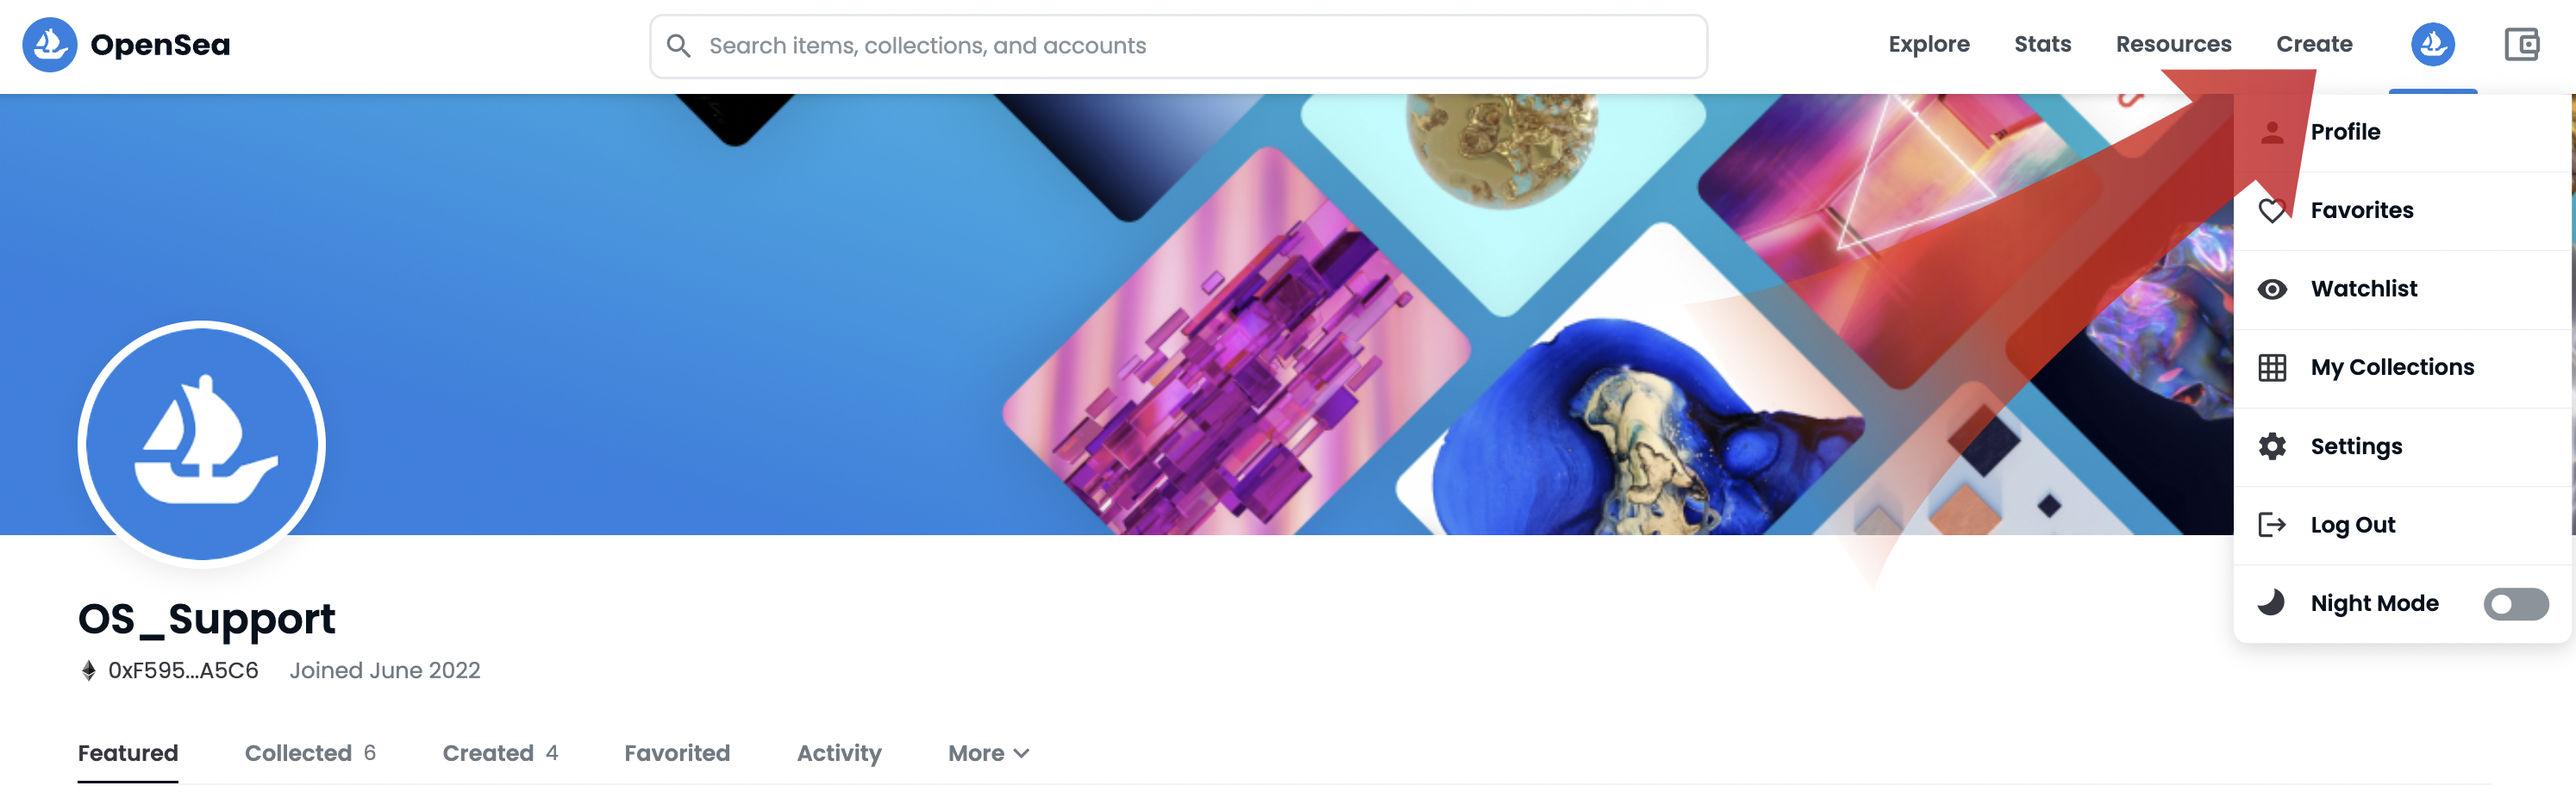Click the Create link in header
Screen dimensions: 2576x798
(x=2314, y=44)
